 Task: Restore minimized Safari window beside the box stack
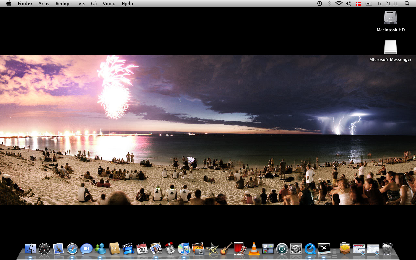coord(359,249)
